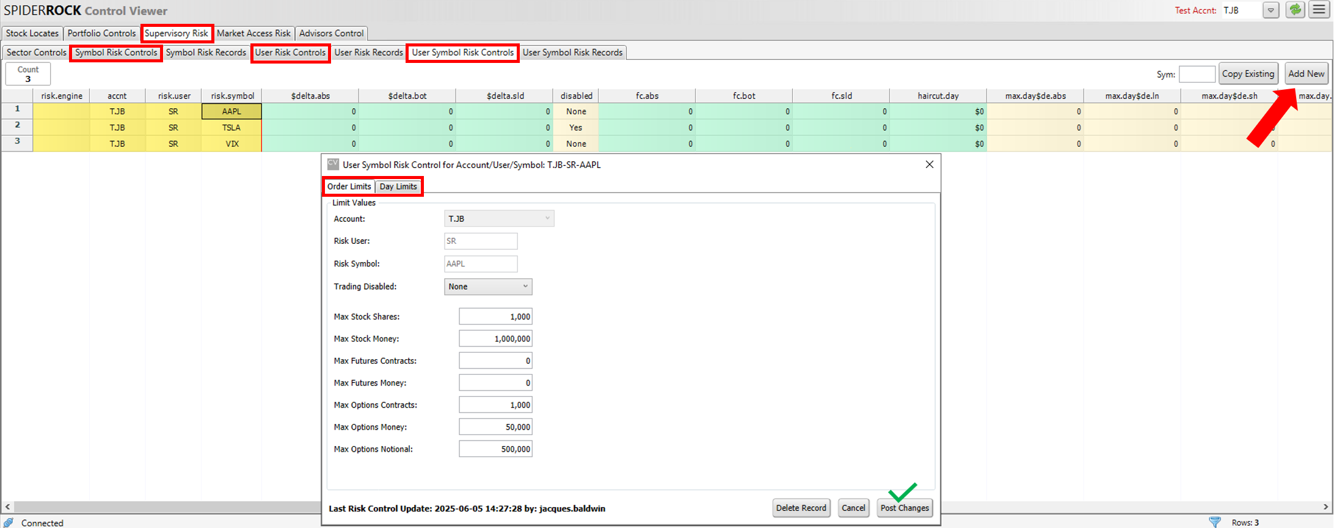
Task: Select the AAPL cell in risk.symbol column
Action: pyautogui.click(x=231, y=111)
